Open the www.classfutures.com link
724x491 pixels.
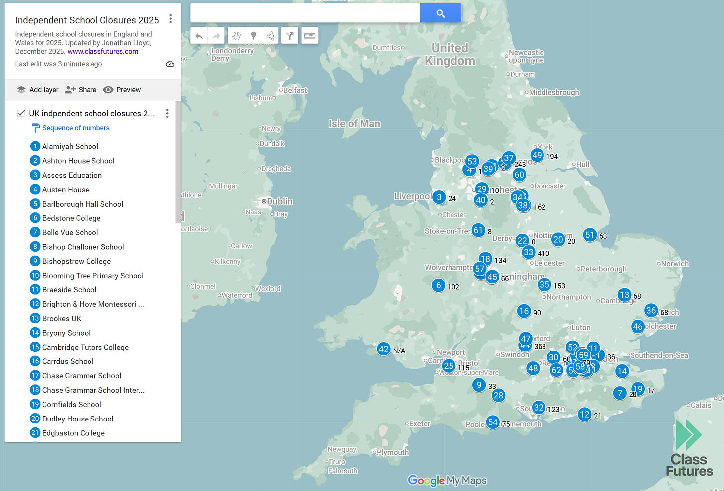pos(102,51)
